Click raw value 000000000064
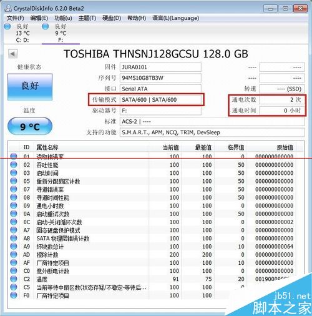The image size is (312, 316). pos(275,247)
